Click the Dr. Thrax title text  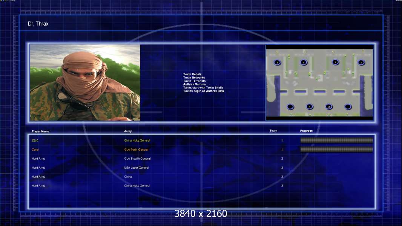38,24
